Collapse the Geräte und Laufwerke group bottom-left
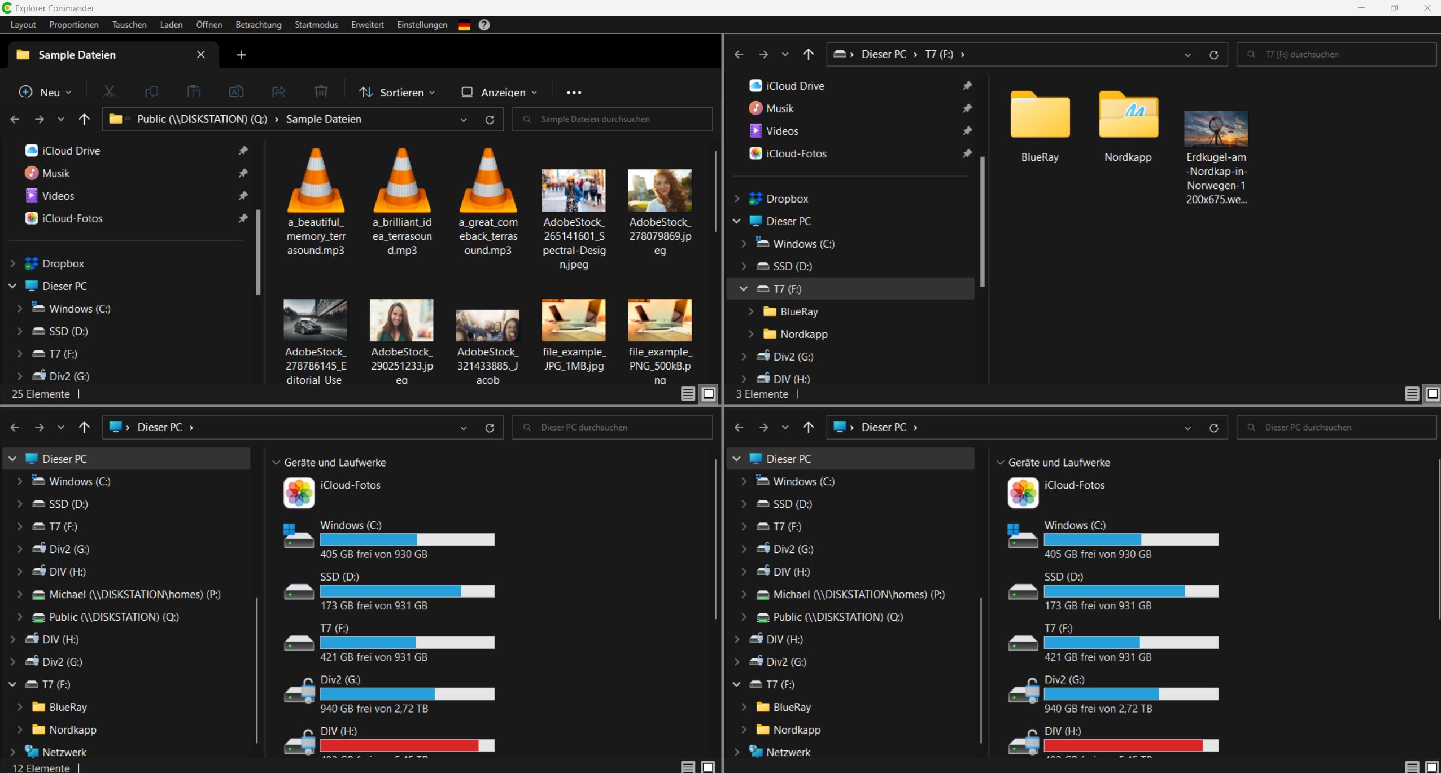Image resolution: width=1441 pixels, height=773 pixels. pyautogui.click(x=276, y=463)
